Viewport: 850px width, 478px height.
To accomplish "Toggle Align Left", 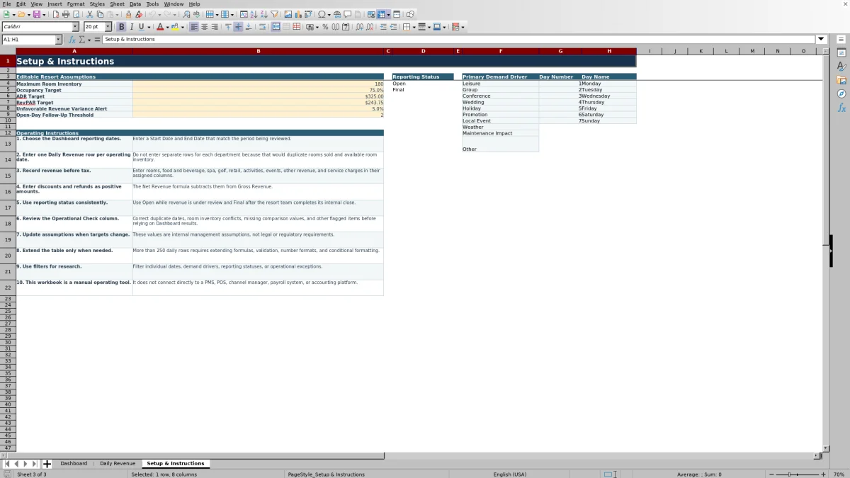I will [x=194, y=27].
